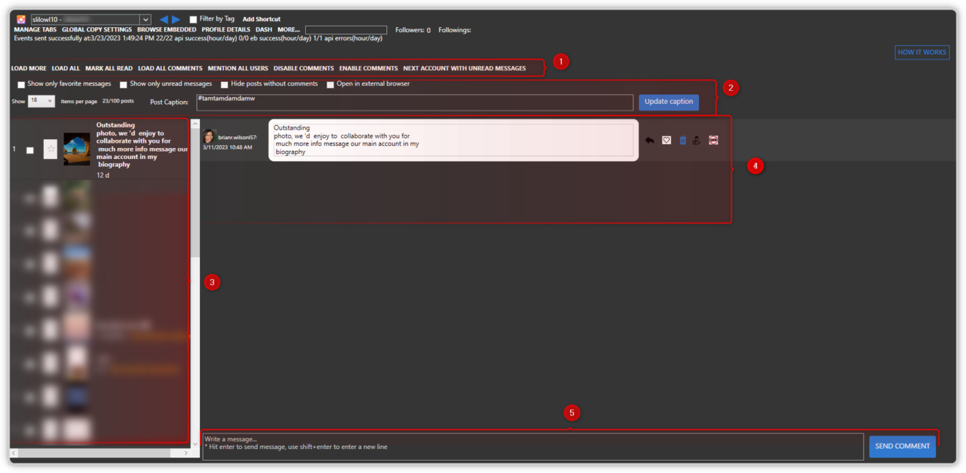Click the block user person icon
966x473 pixels.
(x=697, y=140)
